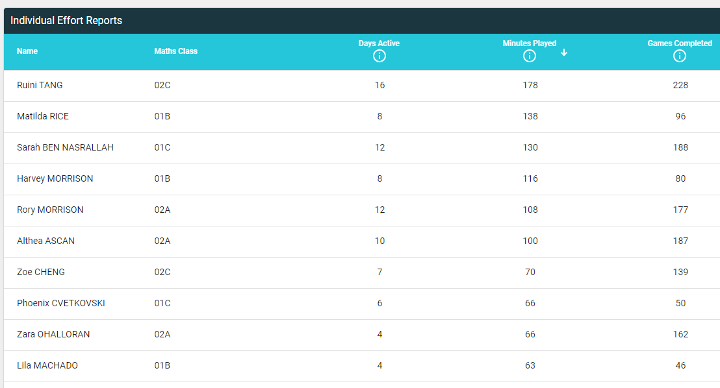Screen dimensions: 720x388
Task: Select Sarah BEN NASRALLAH in the list
Action: pyautogui.click(x=65, y=147)
